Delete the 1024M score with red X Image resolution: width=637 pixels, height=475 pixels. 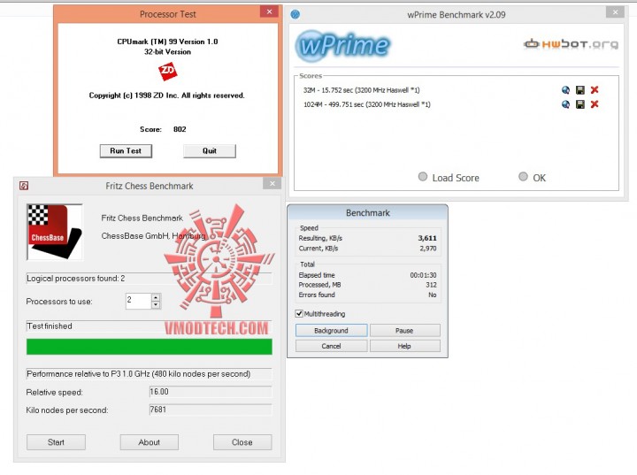(x=595, y=104)
